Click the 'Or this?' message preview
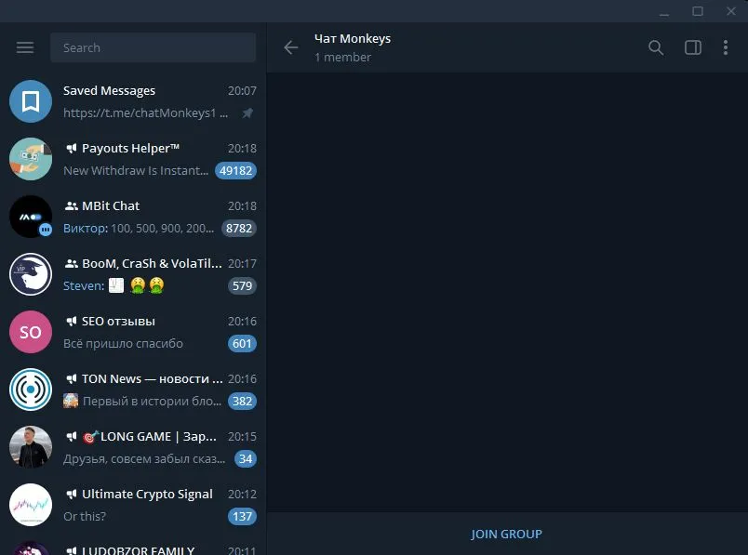Screen dimensions: 748x555 (x=85, y=517)
